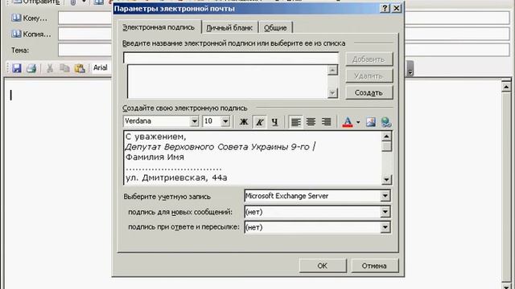This screenshot has width=515, height=289.
Task: Toggle italic formatting in signature editor
Action: point(259,122)
